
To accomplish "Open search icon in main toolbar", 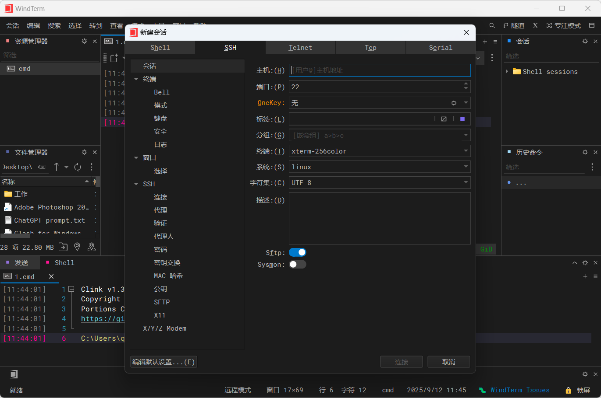I will [492, 26].
